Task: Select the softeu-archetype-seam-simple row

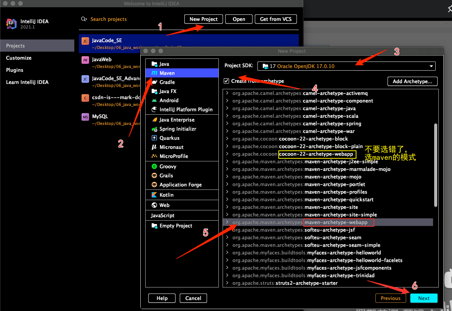Action: coord(328,245)
